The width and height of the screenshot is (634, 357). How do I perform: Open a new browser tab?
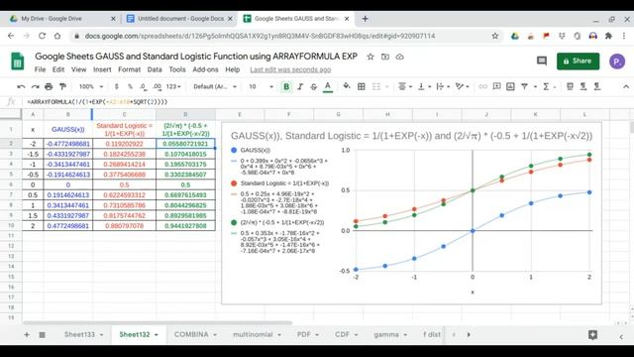pyautogui.click(x=366, y=19)
